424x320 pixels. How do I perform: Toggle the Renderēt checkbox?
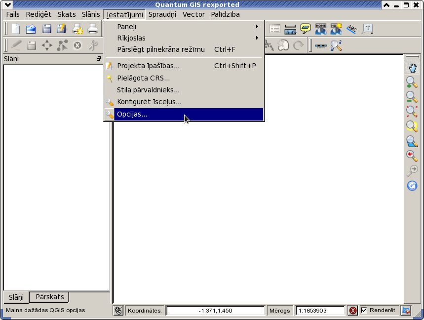[364, 310]
